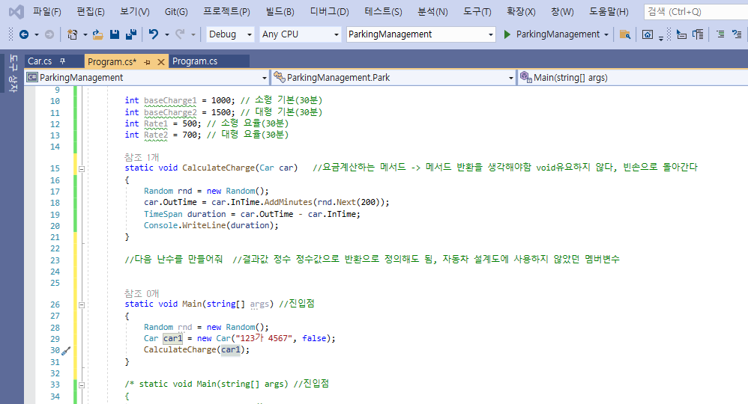Open the 편집(E) menu
748x404 pixels.
point(91,11)
